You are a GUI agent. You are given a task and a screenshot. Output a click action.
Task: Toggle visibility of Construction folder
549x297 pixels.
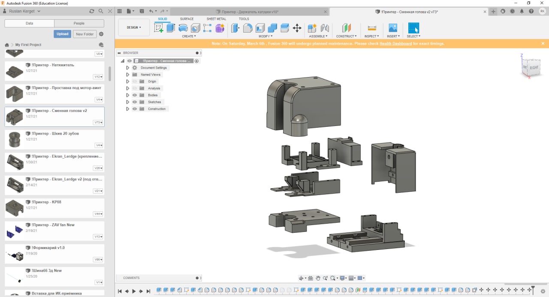[x=135, y=109]
